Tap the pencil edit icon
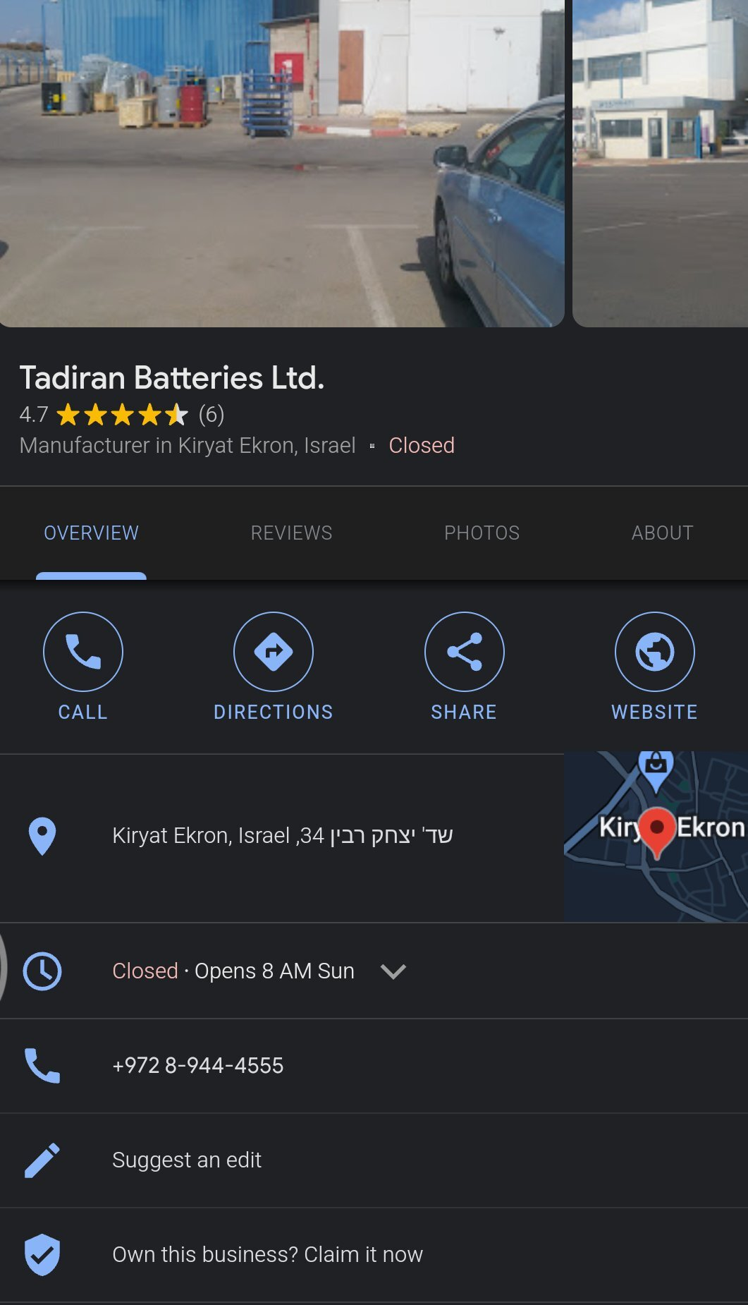The height and width of the screenshot is (1305, 748). [x=42, y=1160]
